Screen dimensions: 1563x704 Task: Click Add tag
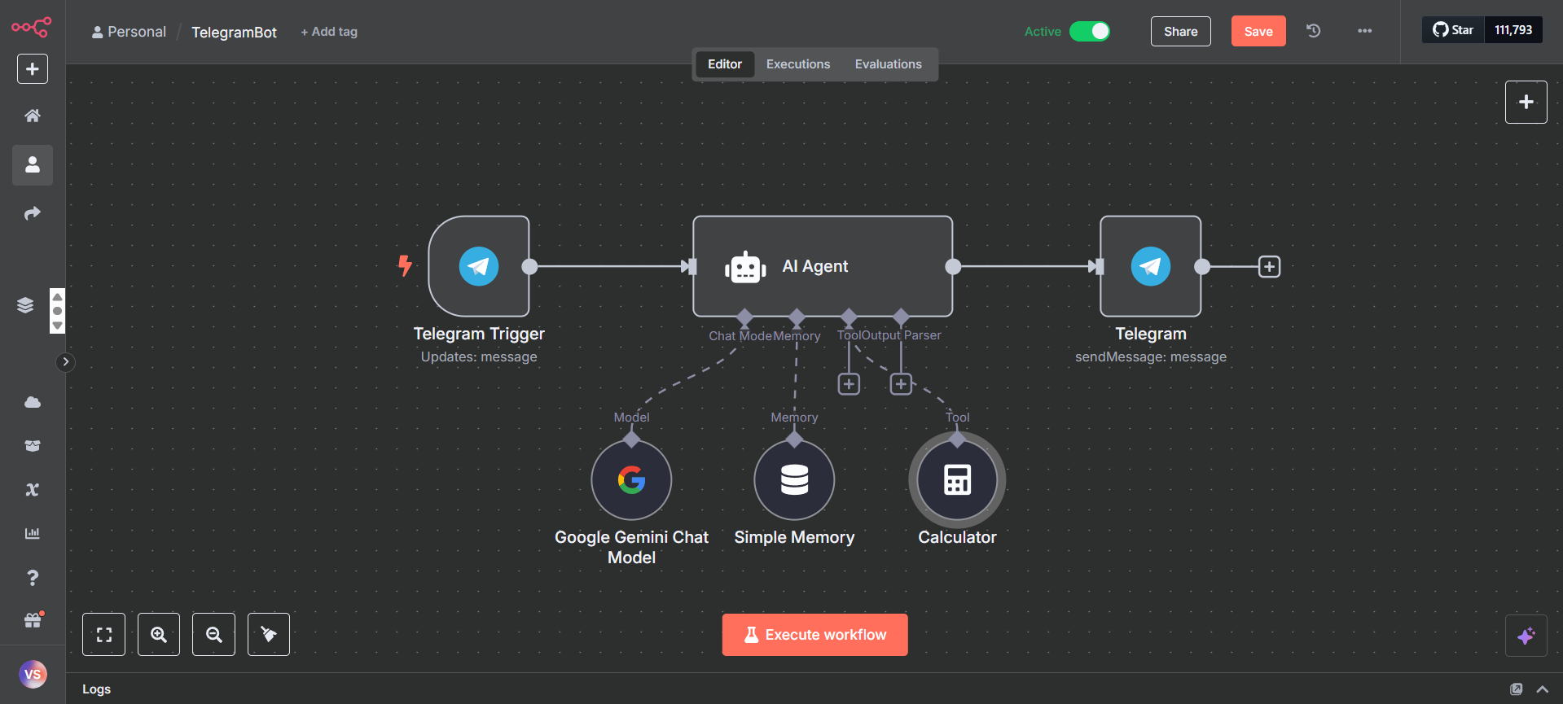(329, 32)
